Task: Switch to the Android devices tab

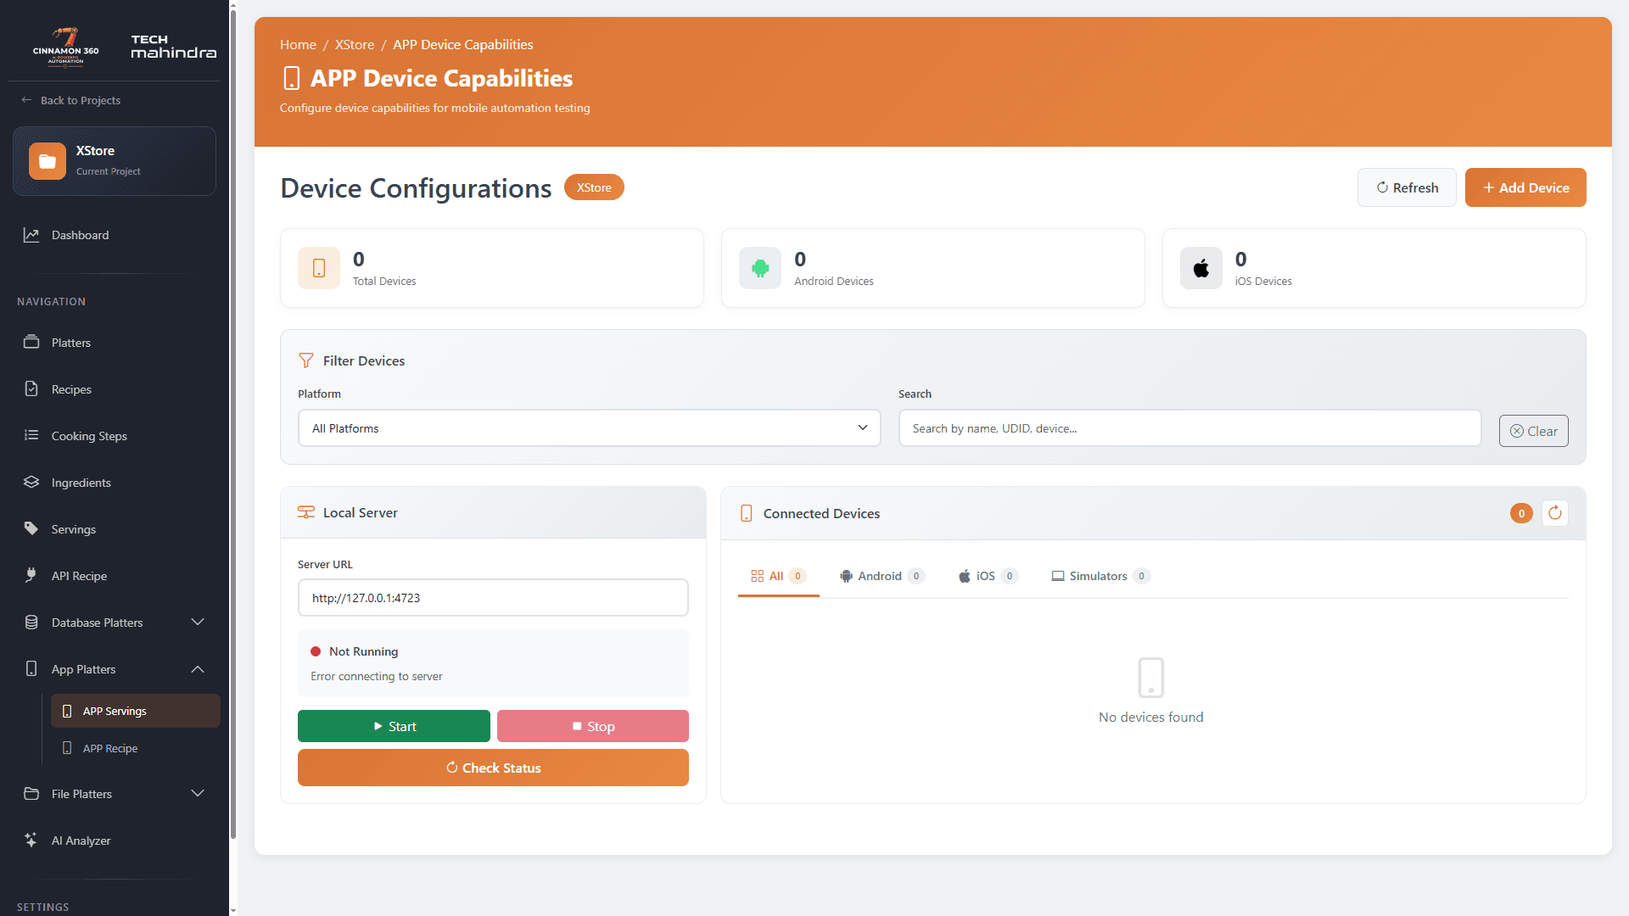Action: tap(882, 576)
